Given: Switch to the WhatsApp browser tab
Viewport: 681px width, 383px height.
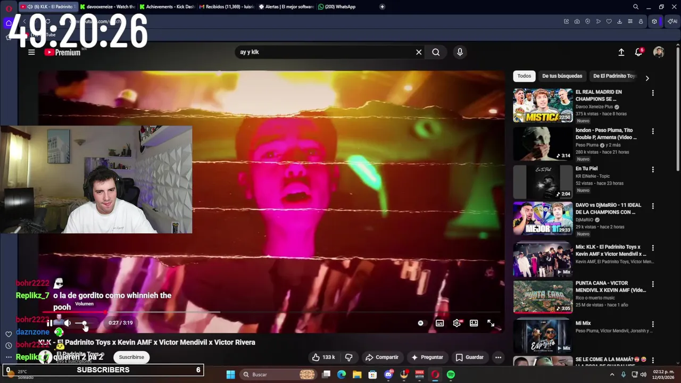Looking at the screenshot, I should pos(340,7).
